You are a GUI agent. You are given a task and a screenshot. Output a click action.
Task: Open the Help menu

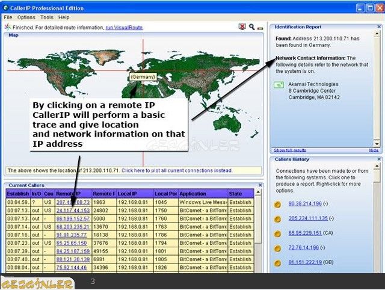coord(64,17)
